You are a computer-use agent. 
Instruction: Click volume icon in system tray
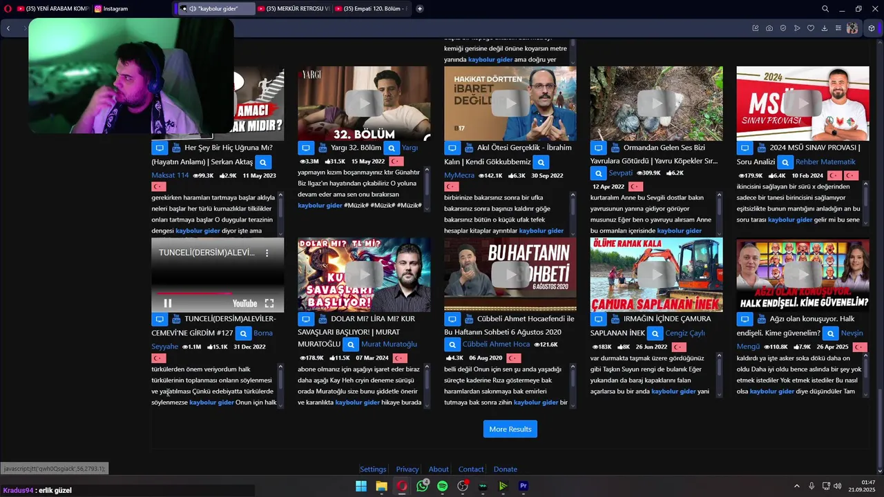[x=839, y=486]
